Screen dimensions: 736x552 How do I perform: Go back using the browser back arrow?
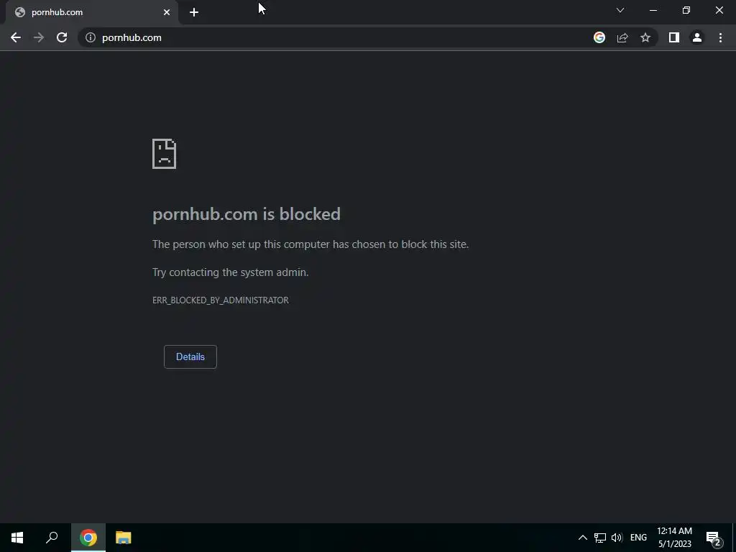click(16, 37)
